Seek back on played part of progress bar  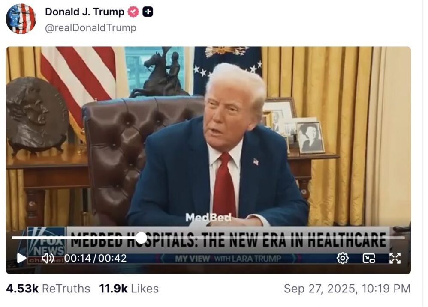tap(73, 238)
